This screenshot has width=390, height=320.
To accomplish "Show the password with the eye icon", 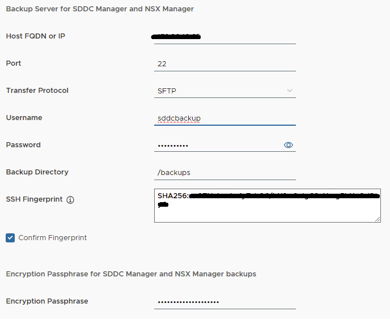I will point(289,145).
